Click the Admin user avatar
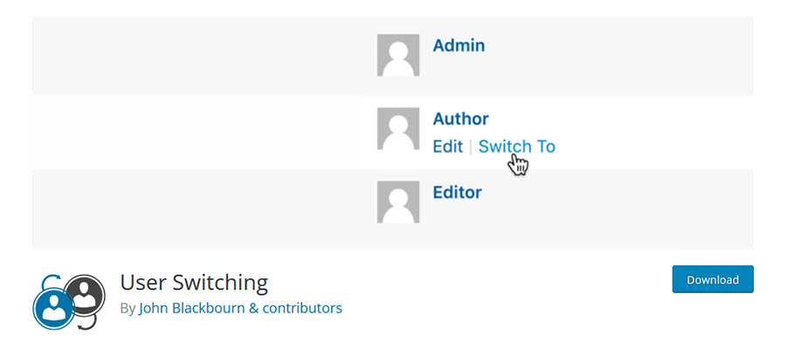This screenshot has width=786, height=349. [x=397, y=56]
